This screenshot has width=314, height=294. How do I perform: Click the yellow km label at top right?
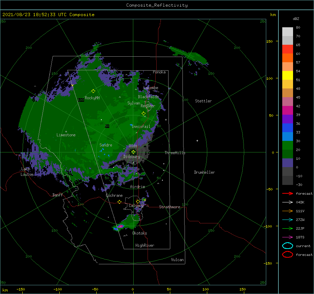click(x=273, y=15)
